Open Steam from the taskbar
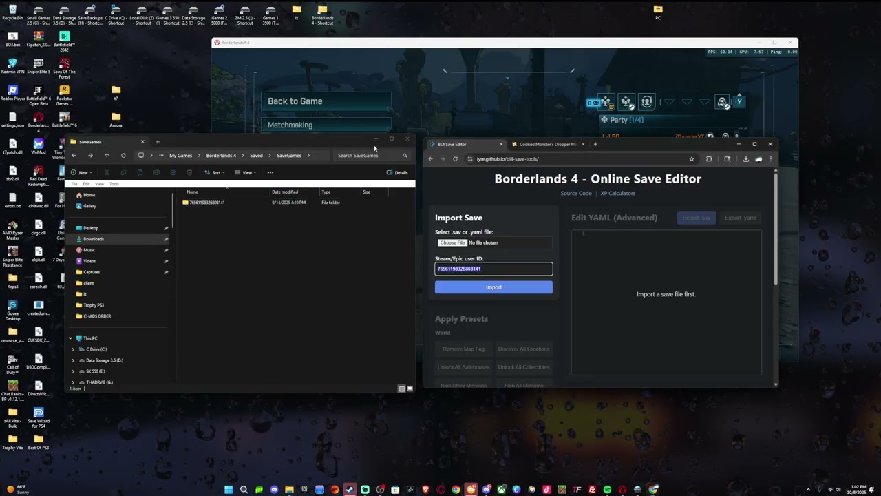The image size is (881, 496). (350, 490)
